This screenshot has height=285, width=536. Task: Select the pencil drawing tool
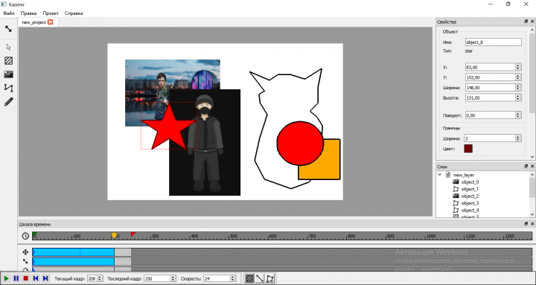click(x=8, y=101)
